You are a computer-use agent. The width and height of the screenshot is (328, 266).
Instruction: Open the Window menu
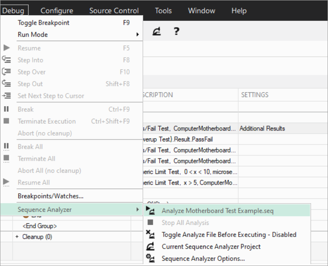click(201, 11)
